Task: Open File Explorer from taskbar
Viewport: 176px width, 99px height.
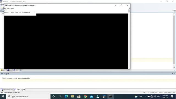Action: 73,97
